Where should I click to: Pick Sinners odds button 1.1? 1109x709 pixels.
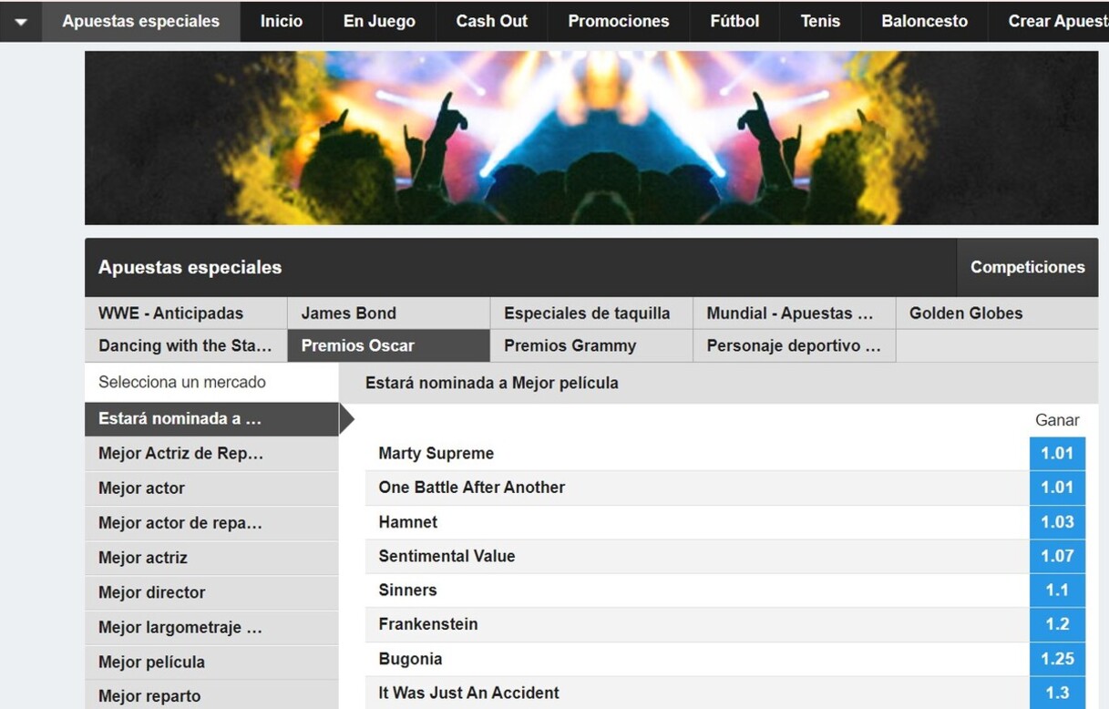(x=1057, y=591)
